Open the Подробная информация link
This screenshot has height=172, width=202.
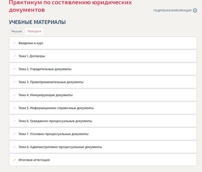172,10
